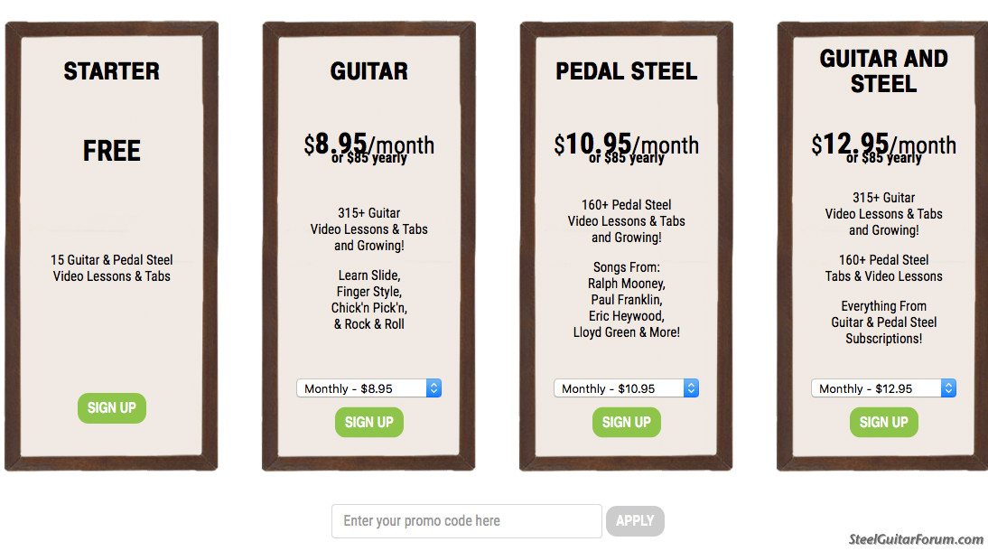Click SIGN UP under the Guitar plan

369,423
